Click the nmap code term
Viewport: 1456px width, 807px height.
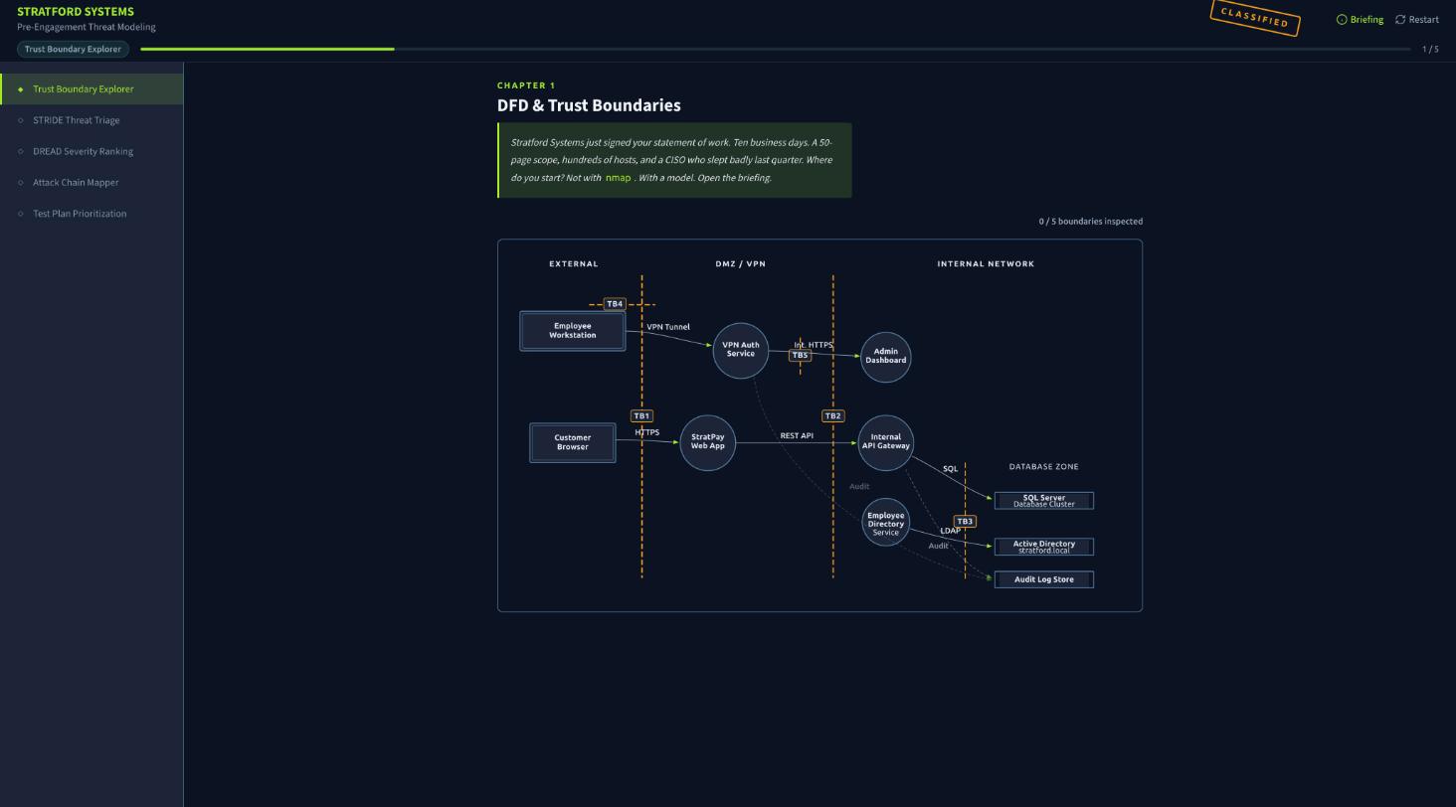618,178
